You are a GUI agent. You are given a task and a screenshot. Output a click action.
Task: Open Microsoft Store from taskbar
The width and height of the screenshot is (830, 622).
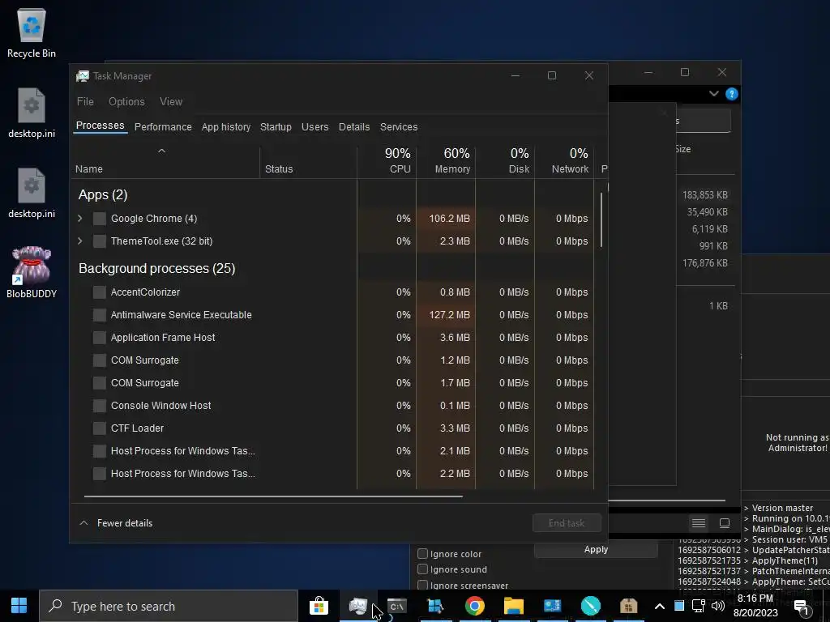(319, 606)
